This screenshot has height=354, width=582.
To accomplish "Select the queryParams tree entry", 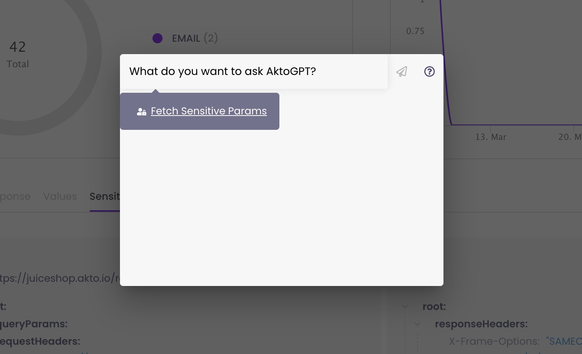I will tap(34, 324).
